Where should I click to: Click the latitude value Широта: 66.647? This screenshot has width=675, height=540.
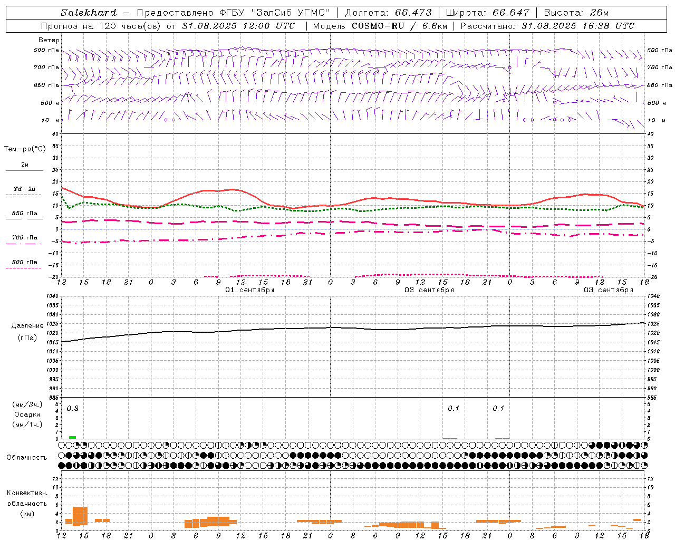click(487, 13)
